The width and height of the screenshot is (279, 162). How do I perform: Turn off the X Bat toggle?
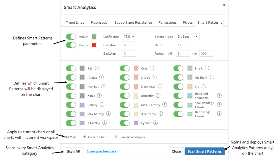coord(71,96)
